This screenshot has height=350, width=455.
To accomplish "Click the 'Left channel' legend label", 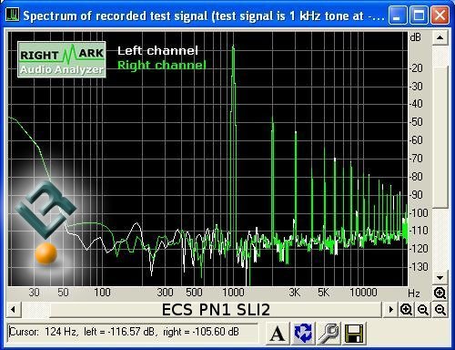I will pyautogui.click(x=157, y=50).
